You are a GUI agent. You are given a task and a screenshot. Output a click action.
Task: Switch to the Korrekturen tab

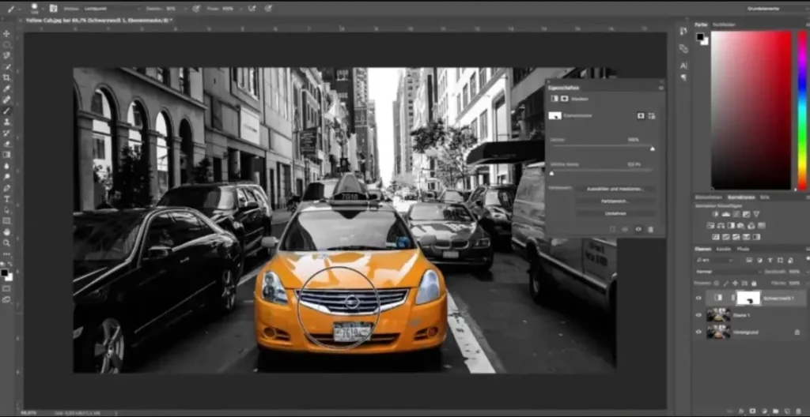pyautogui.click(x=741, y=197)
